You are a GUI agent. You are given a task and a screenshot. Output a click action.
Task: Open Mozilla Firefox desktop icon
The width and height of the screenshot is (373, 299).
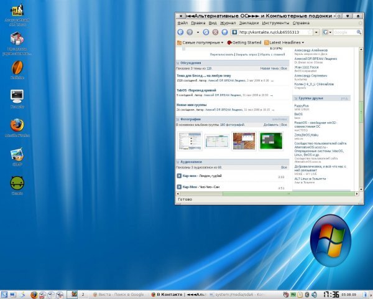16,124
